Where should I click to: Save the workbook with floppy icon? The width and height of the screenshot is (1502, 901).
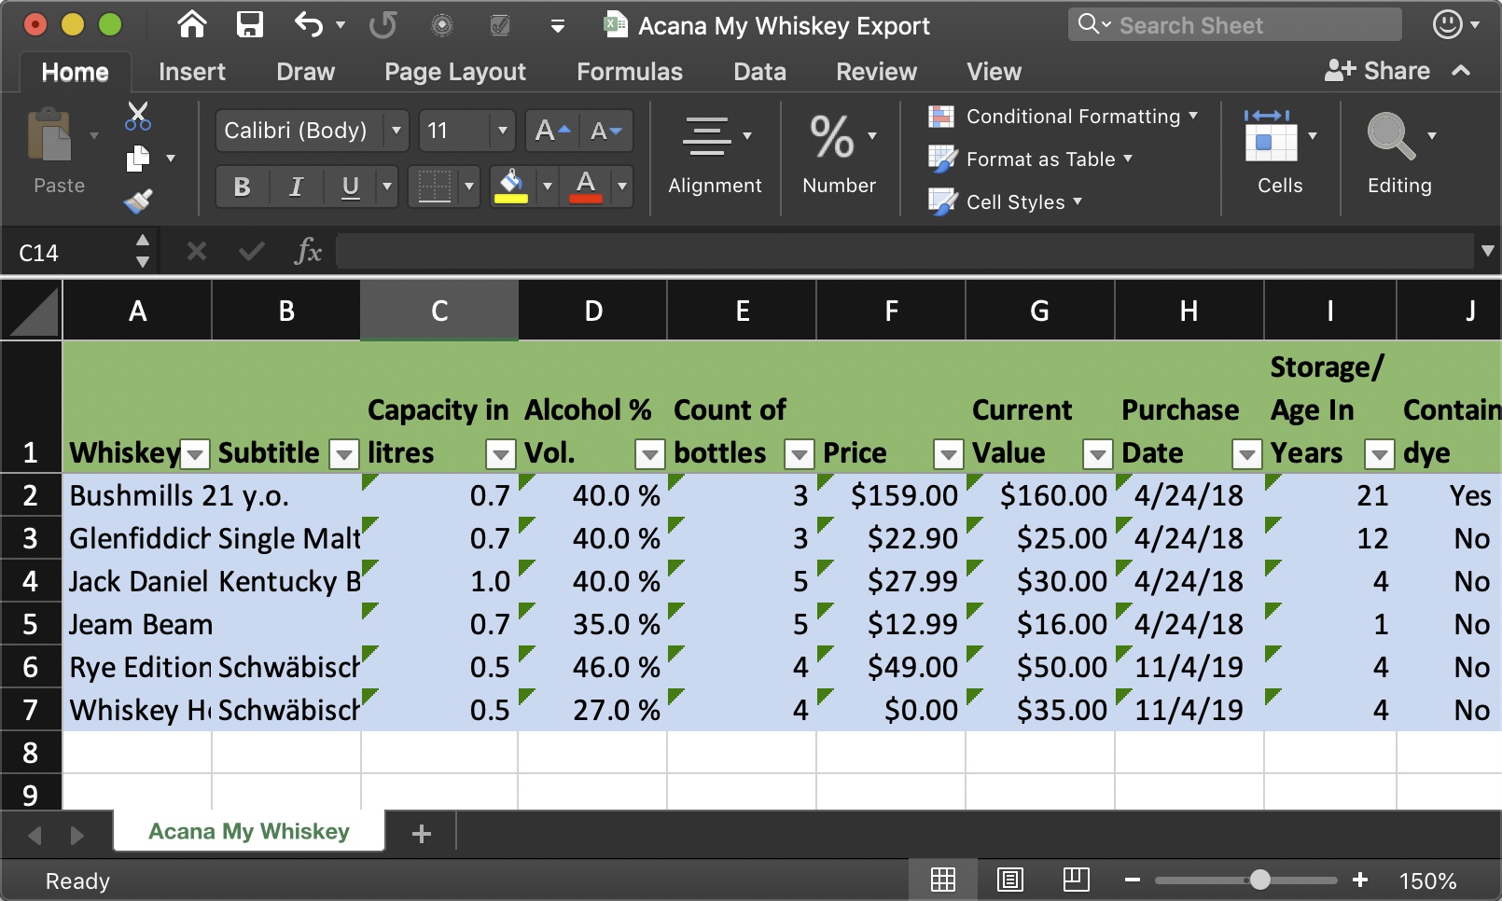(x=249, y=24)
